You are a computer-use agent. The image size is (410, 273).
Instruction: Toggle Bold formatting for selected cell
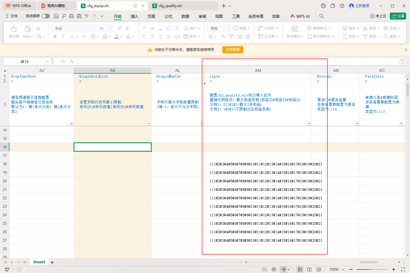[x=55, y=36]
